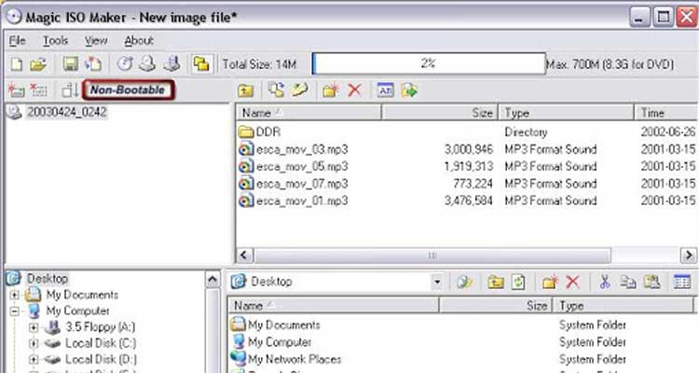Click the Non-Bootable button
Image resolution: width=699 pixels, height=373 pixels.
pos(128,90)
